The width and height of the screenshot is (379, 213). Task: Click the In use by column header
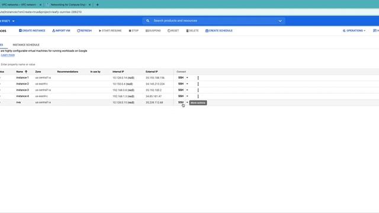(95, 72)
